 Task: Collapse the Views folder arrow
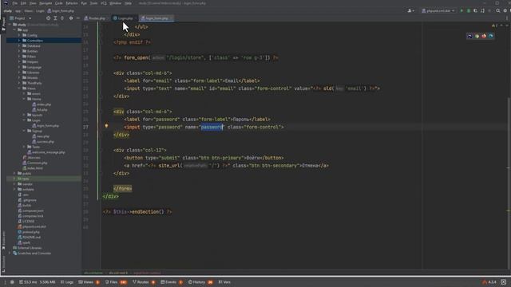(19, 88)
